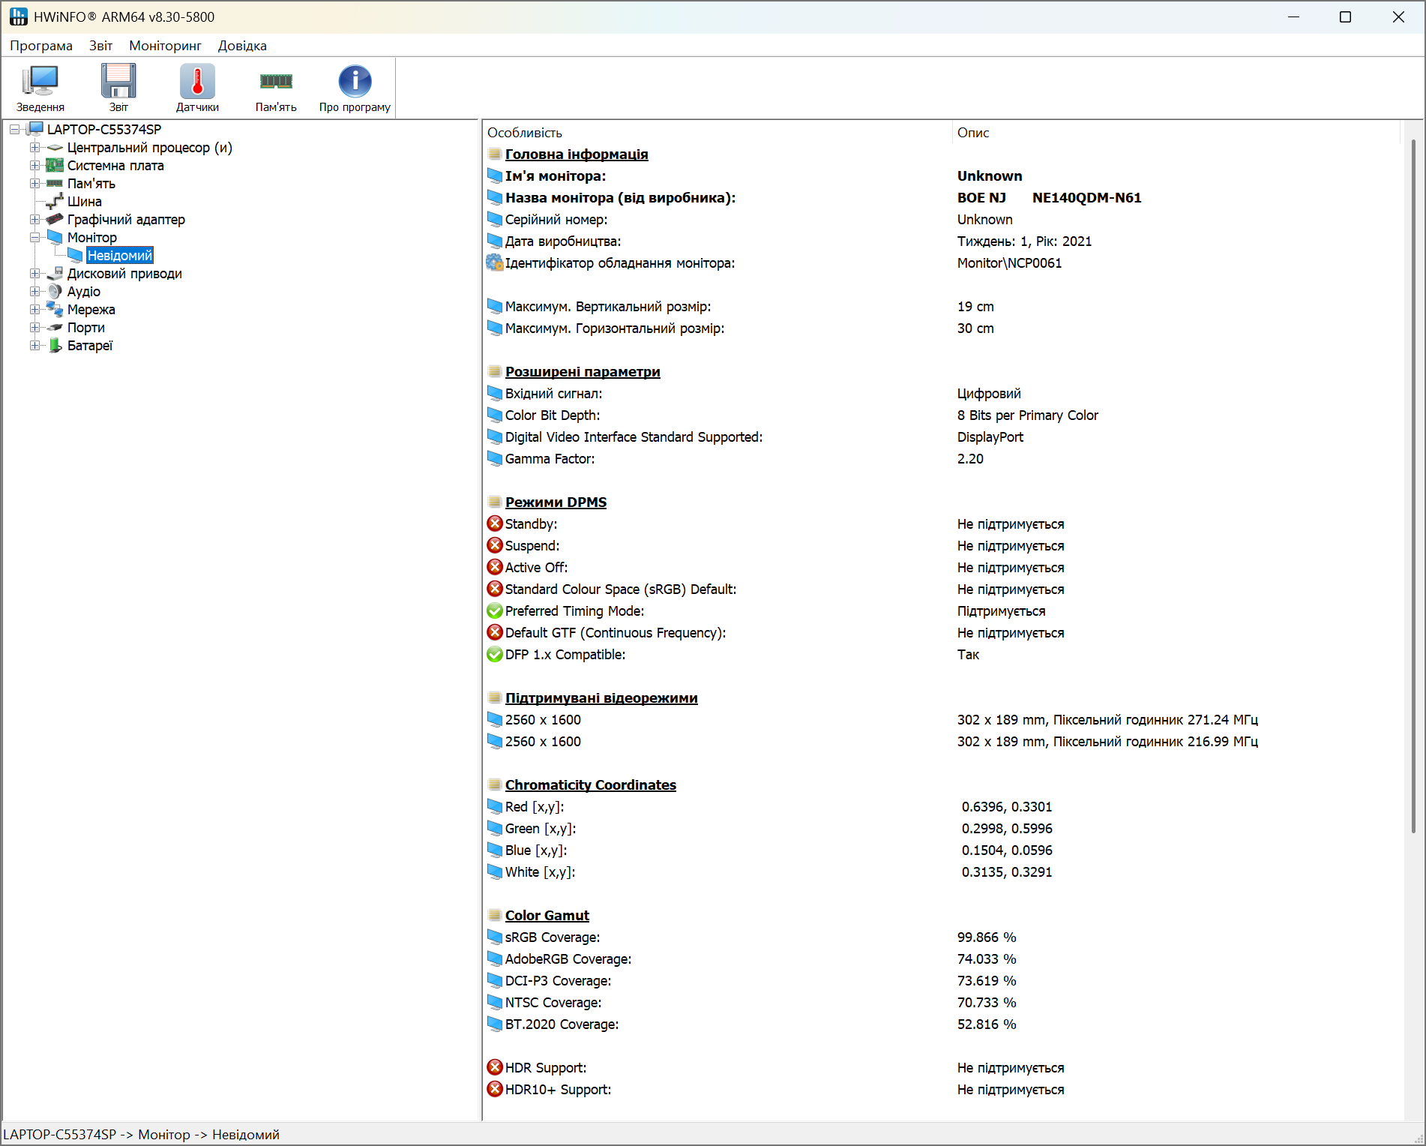Click the Порти port icon in tree
Viewport: 1426px width, 1146px height.
[55, 328]
